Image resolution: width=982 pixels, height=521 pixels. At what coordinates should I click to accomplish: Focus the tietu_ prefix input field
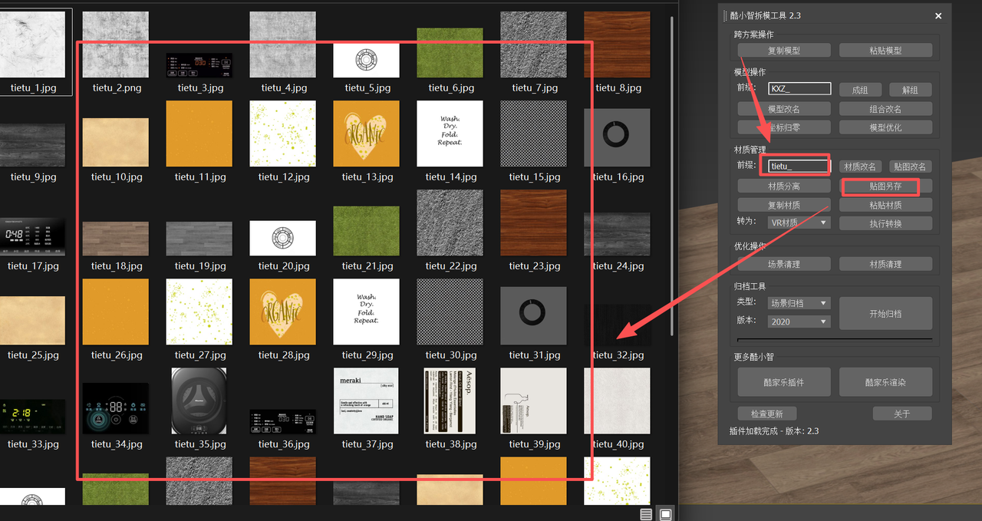point(799,166)
